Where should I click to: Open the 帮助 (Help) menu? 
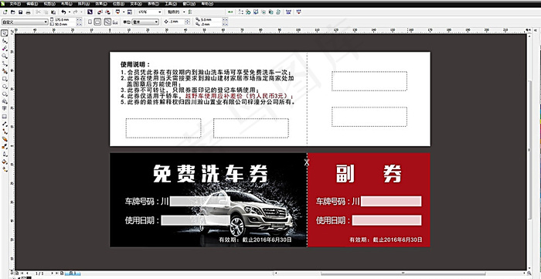[x=206, y=4]
